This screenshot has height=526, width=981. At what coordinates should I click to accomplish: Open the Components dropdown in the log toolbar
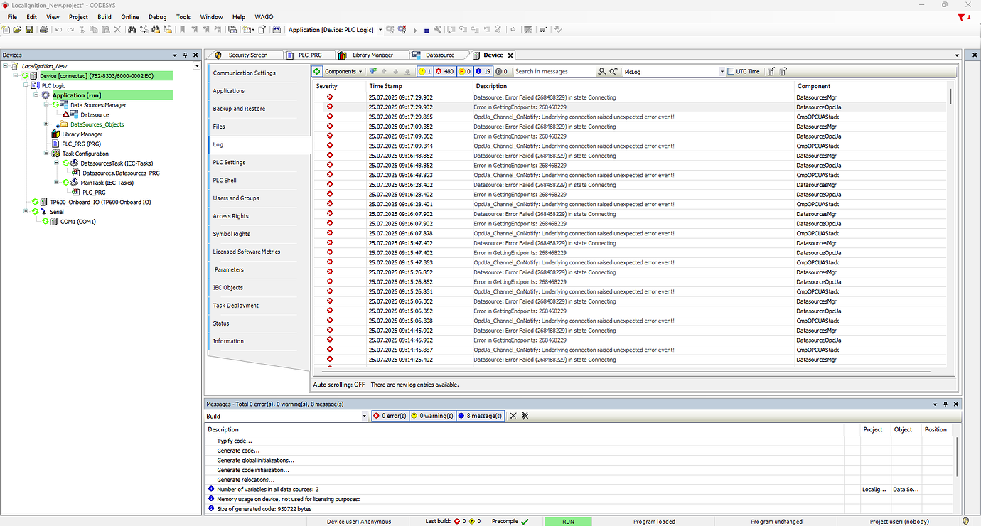341,71
